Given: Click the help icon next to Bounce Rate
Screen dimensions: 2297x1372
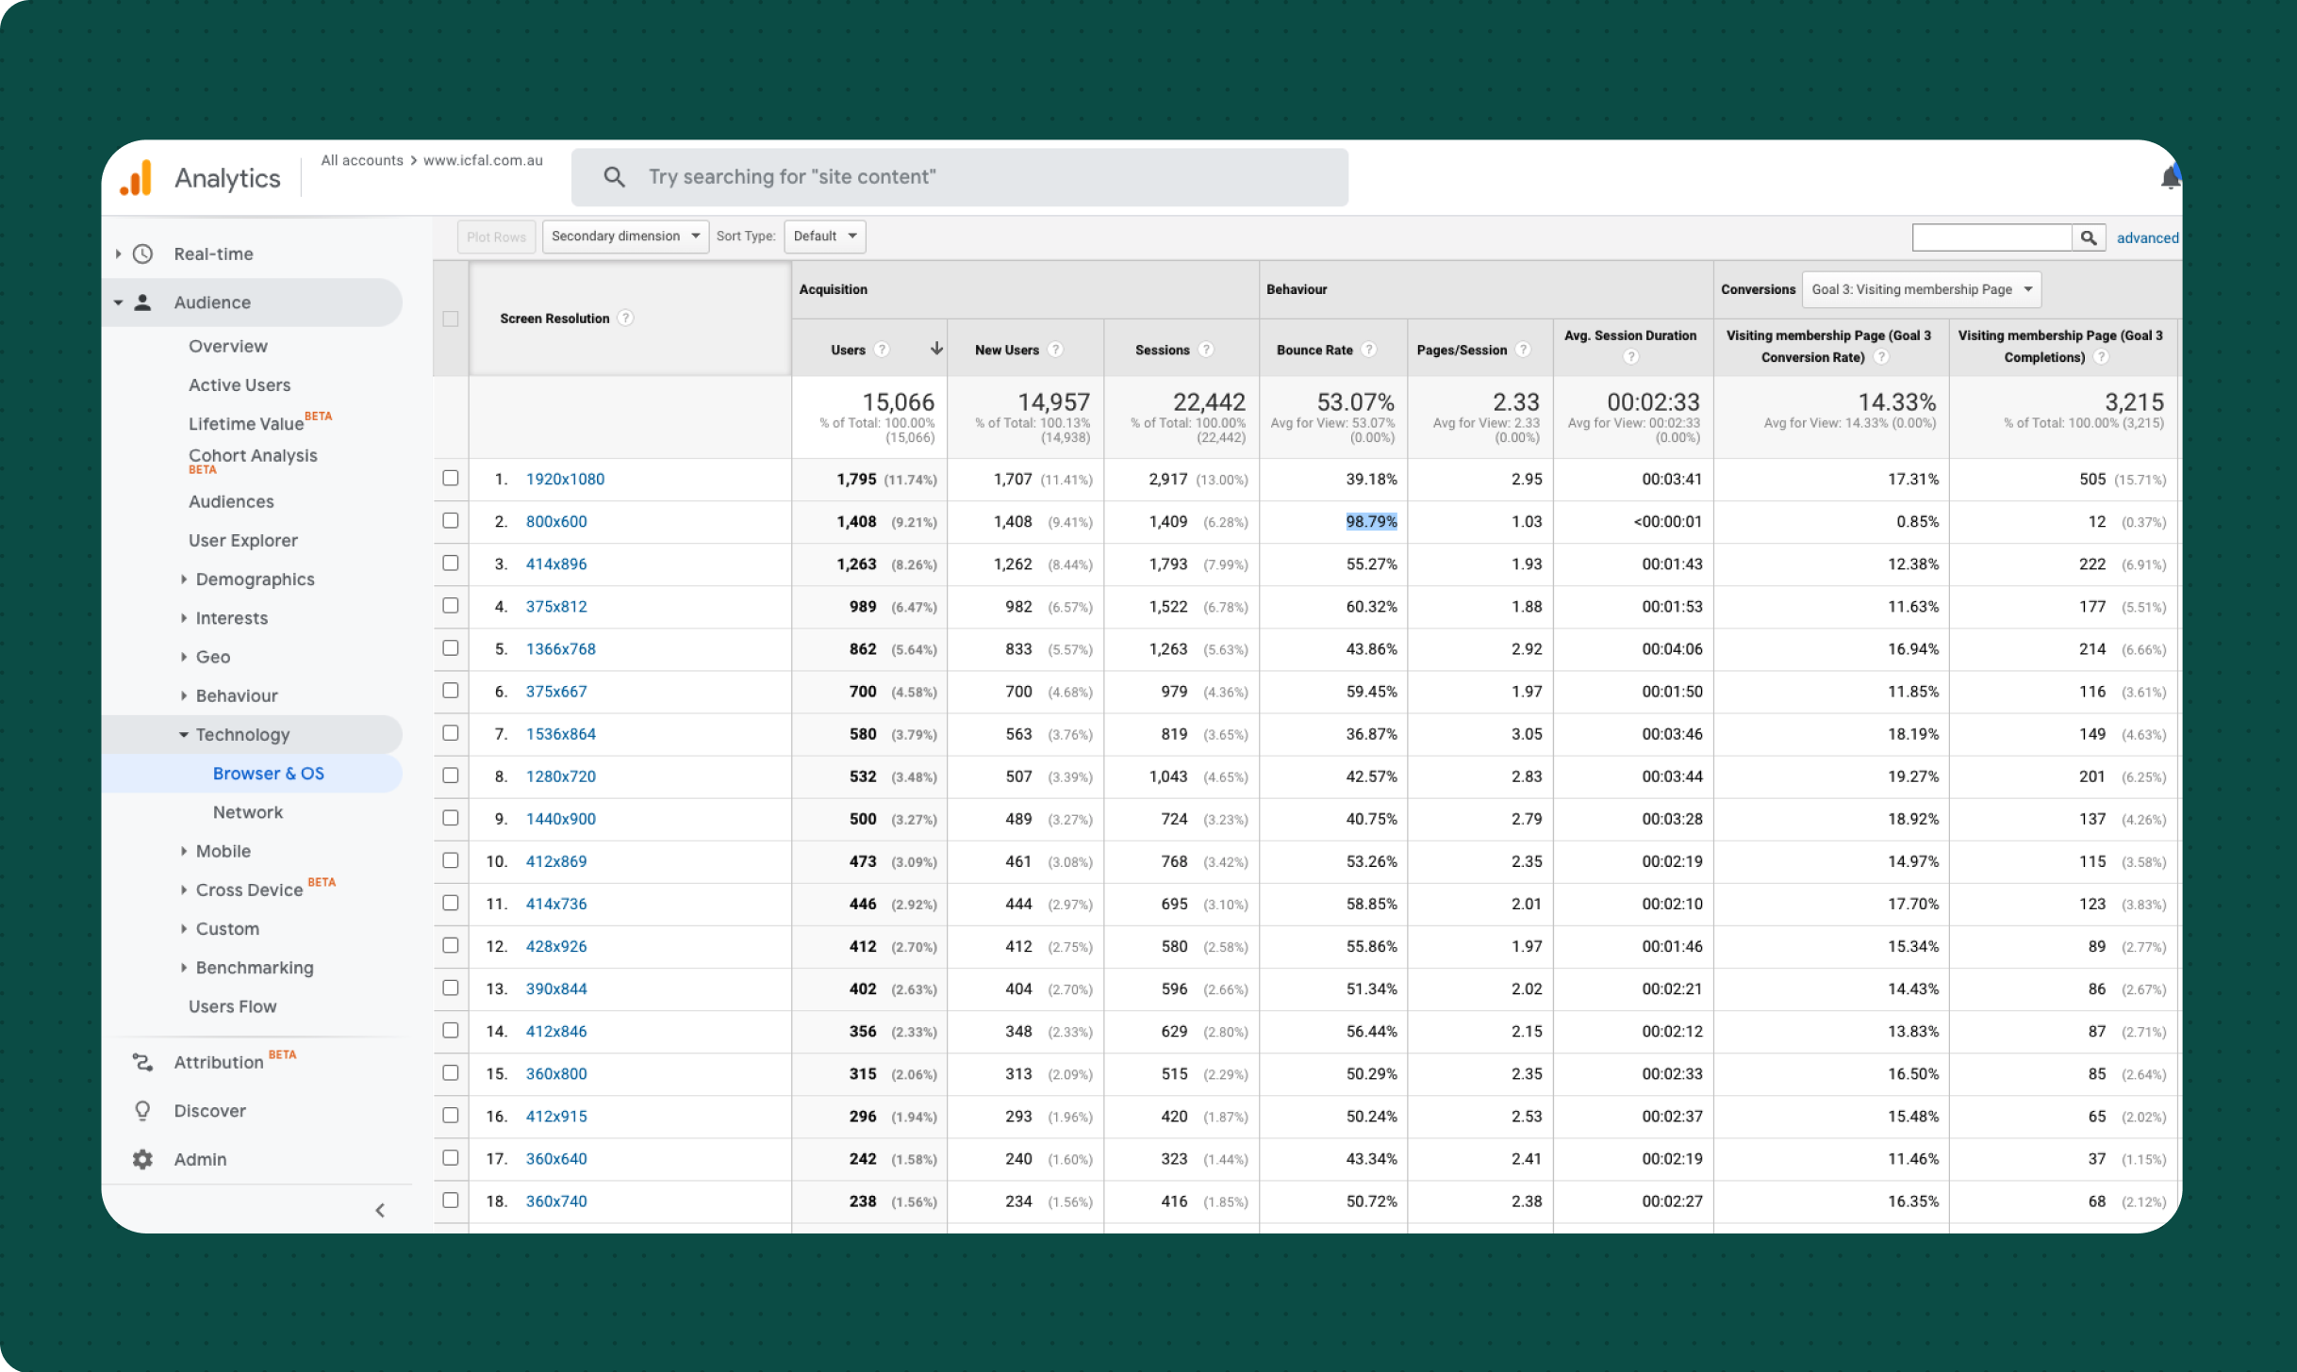Looking at the screenshot, I should click(x=1369, y=350).
